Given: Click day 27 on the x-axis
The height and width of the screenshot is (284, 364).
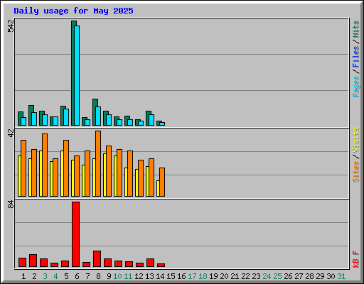Looking at the screenshot, I should point(299,276).
